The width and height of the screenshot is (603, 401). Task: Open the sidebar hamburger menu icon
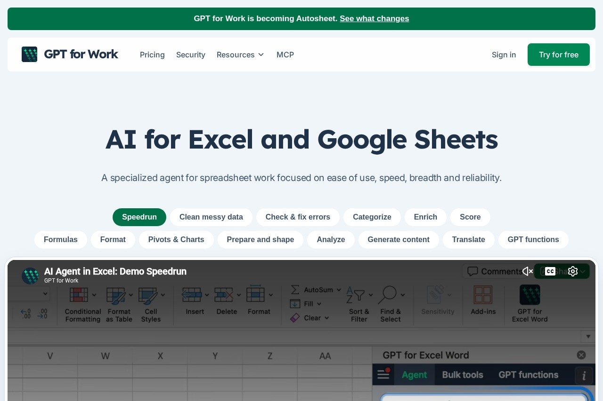383,375
